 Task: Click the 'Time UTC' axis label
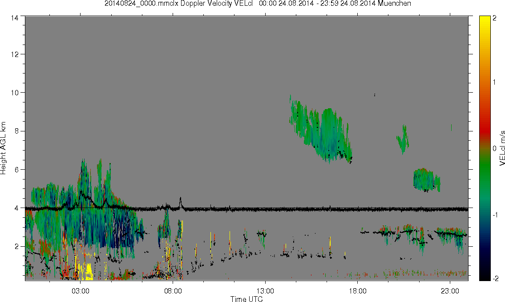tap(246, 299)
